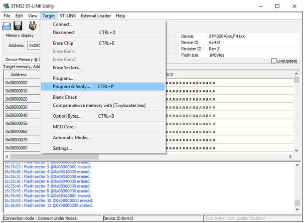The height and width of the screenshot is (223, 304).
Task: Maximize the ST-LINK Utility window
Action: [x=277, y=6]
